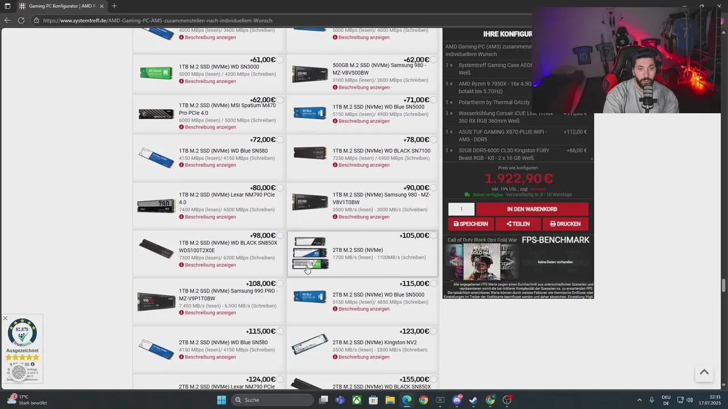This screenshot has height=409, width=728.
Task: Print configuration with DRUCKEN button
Action: click(565, 224)
